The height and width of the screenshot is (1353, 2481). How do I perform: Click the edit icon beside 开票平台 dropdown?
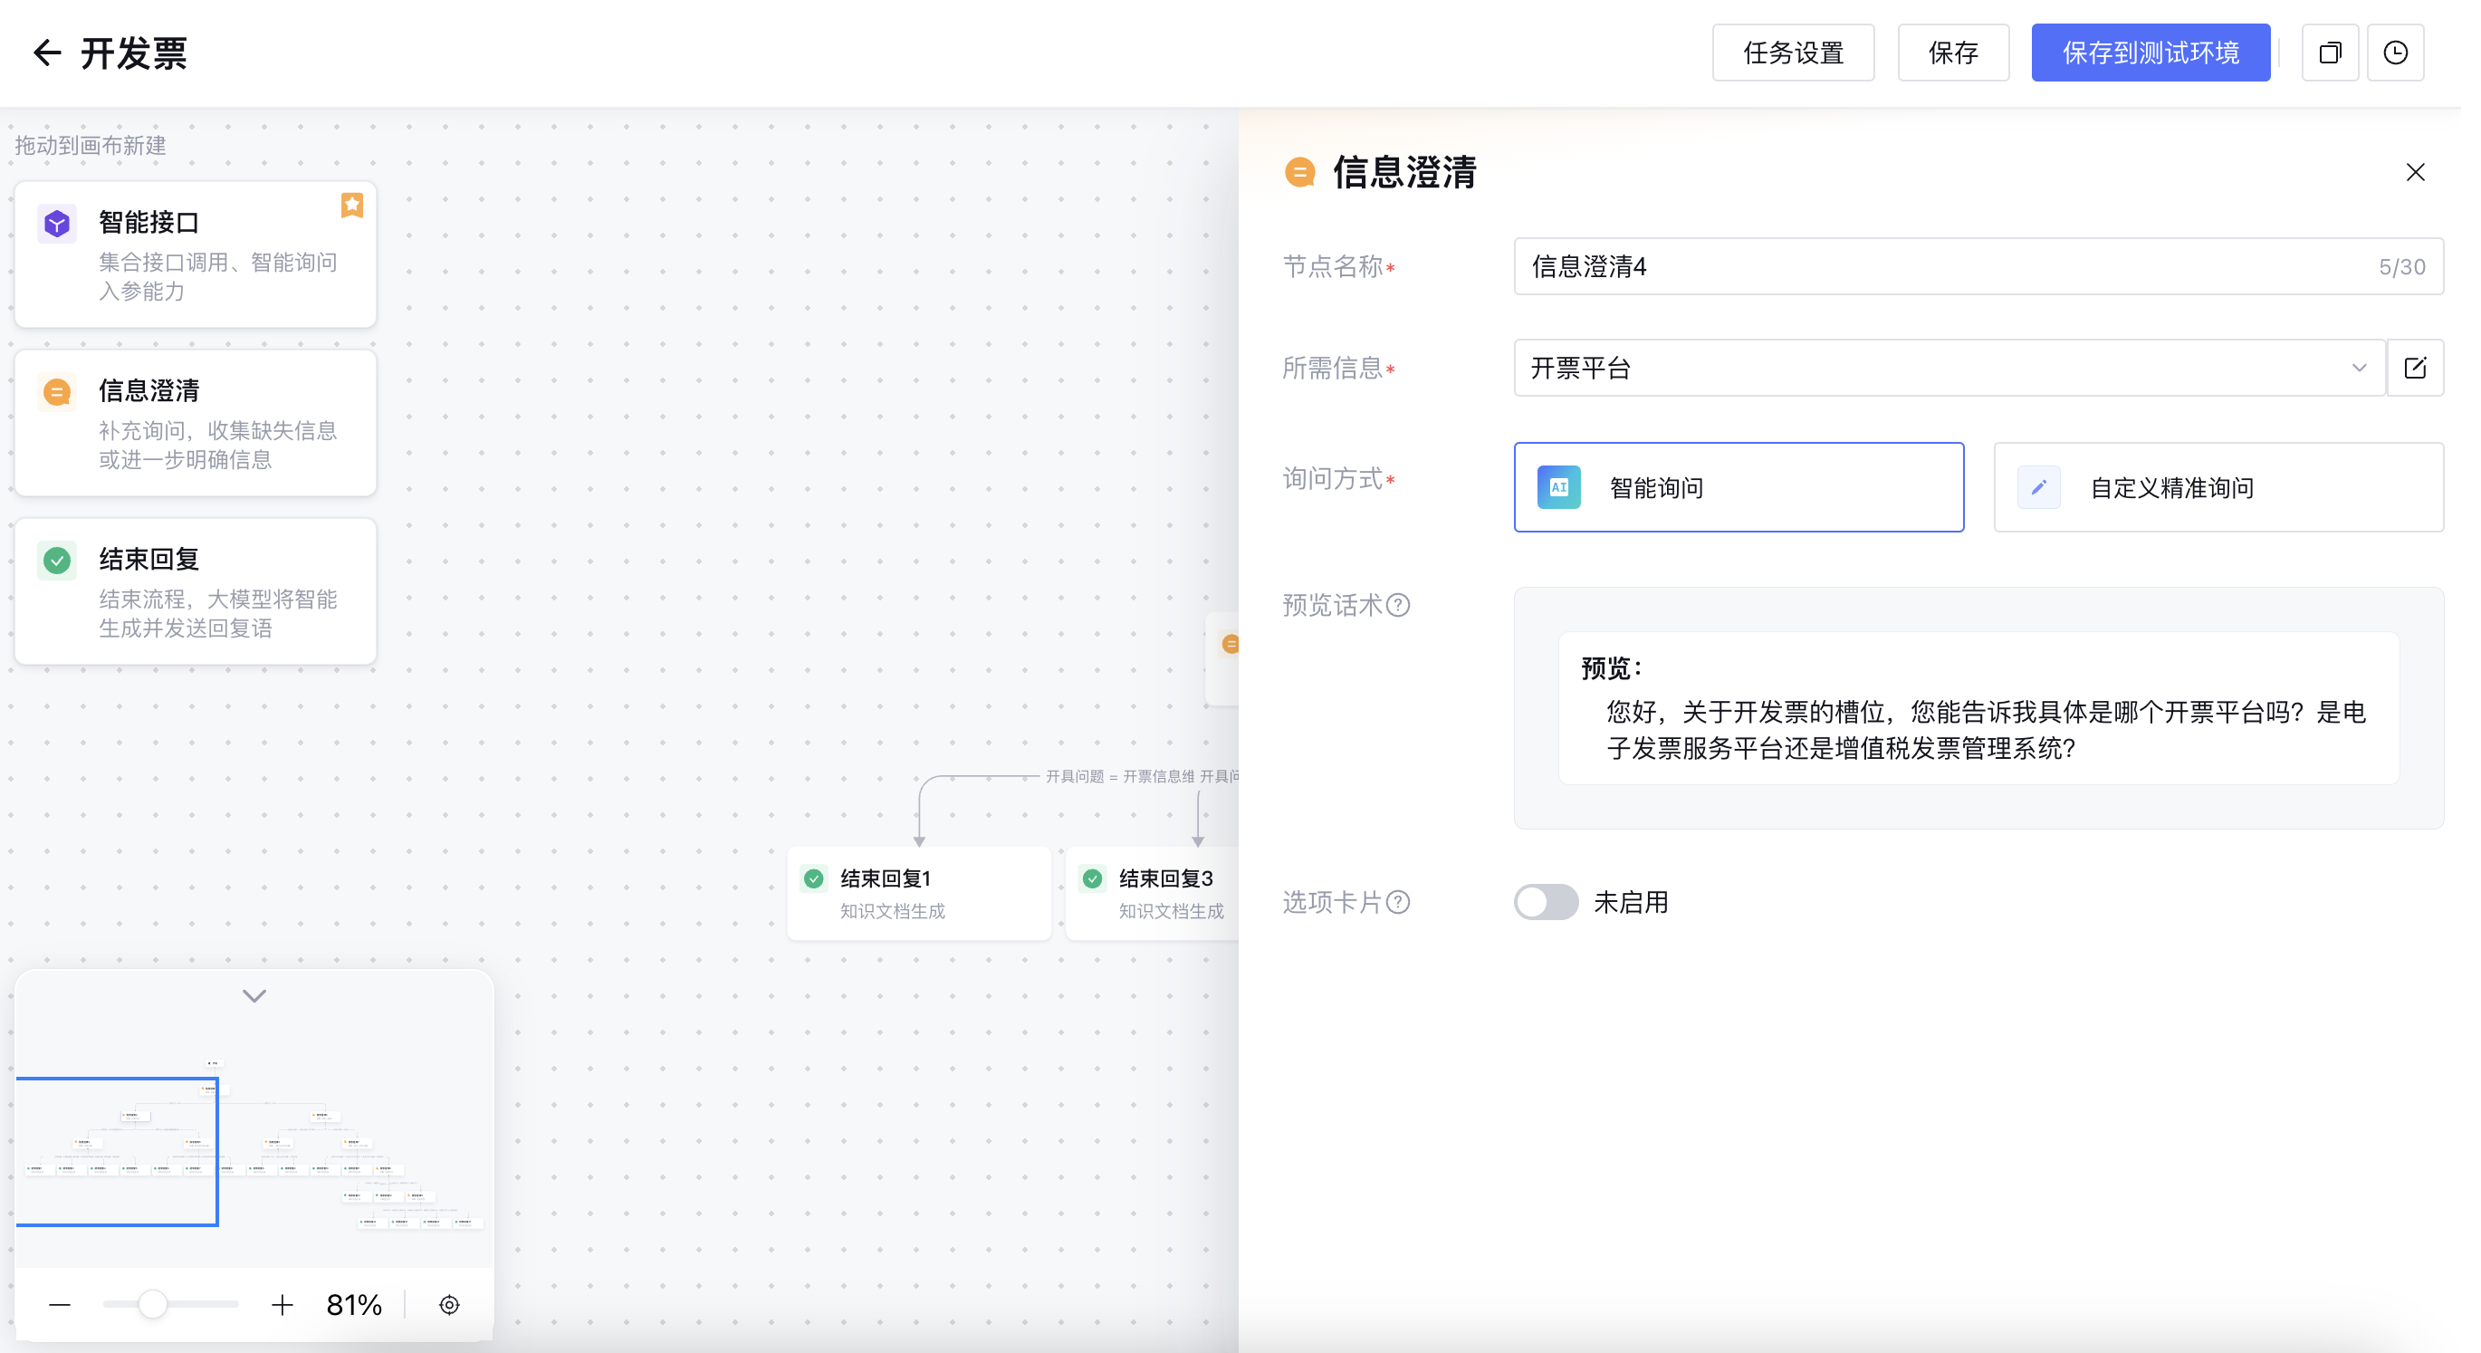click(2415, 368)
